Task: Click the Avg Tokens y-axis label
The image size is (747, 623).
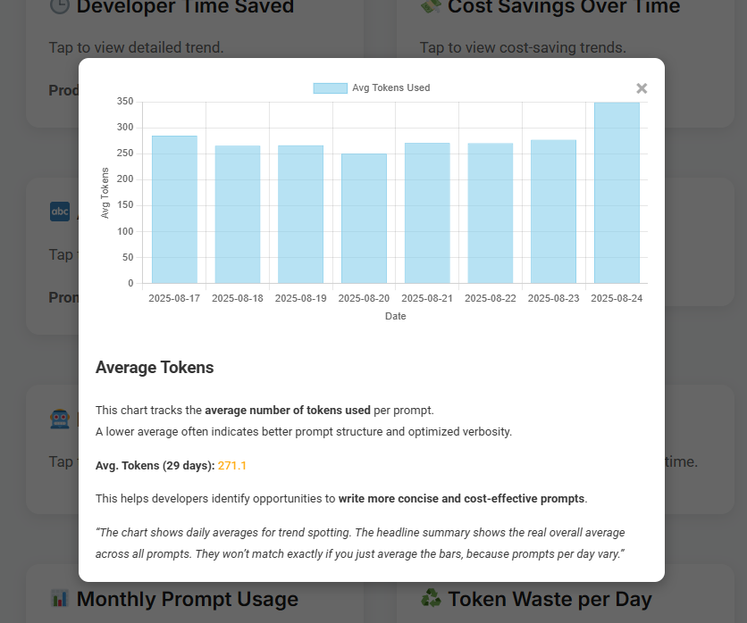Action: [105, 192]
